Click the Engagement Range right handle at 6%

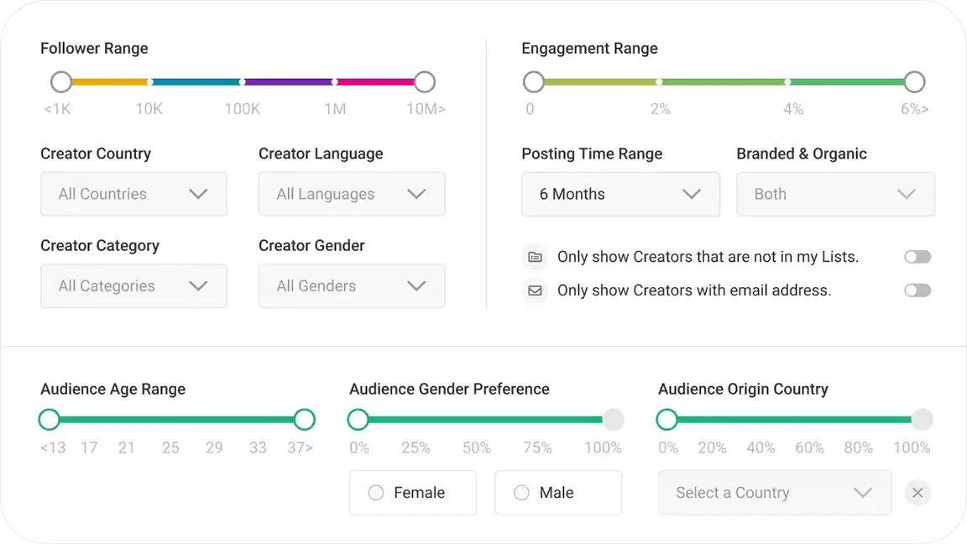pos(914,82)
